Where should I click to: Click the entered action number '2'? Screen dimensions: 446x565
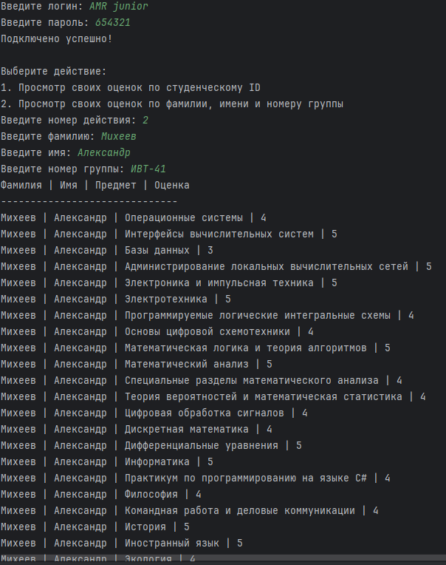(x=145, y=120)
